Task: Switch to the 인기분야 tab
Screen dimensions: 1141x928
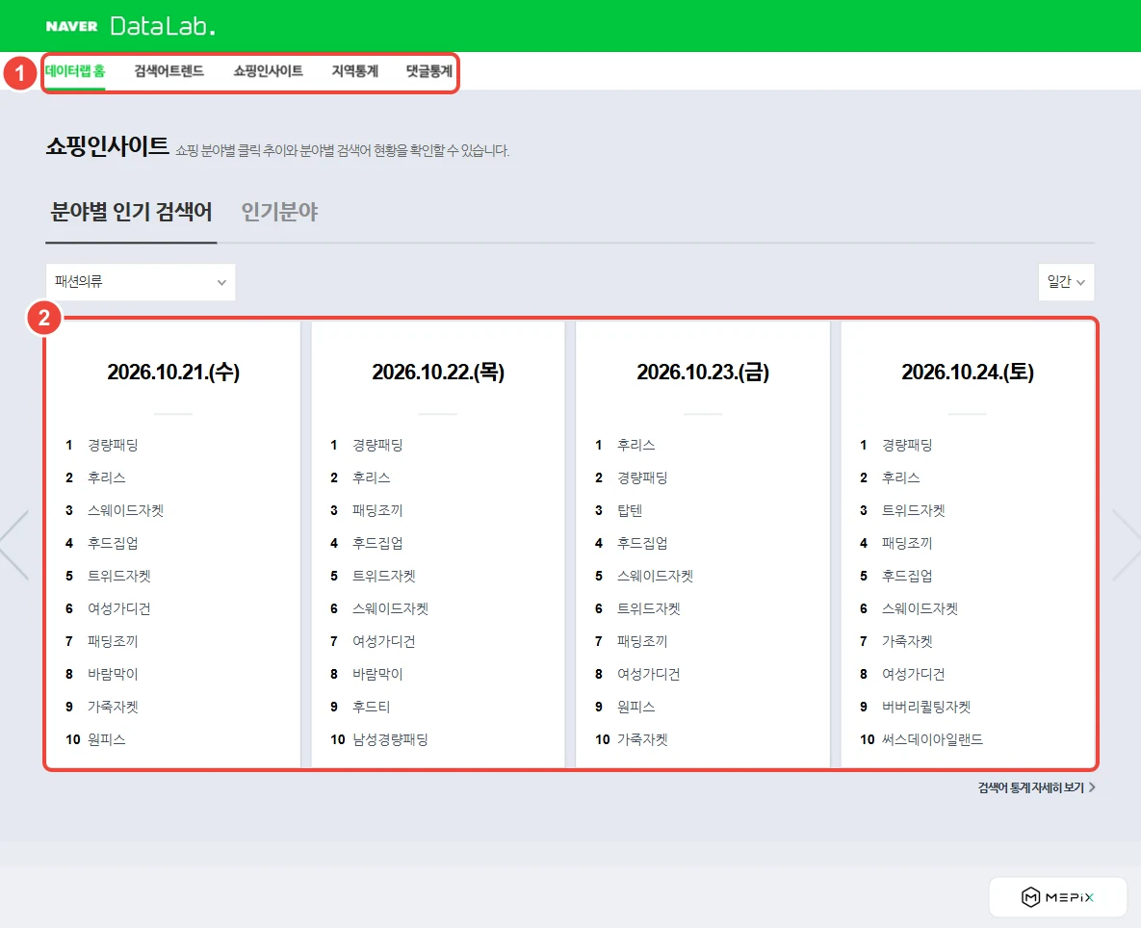Action: coord(279,212)
